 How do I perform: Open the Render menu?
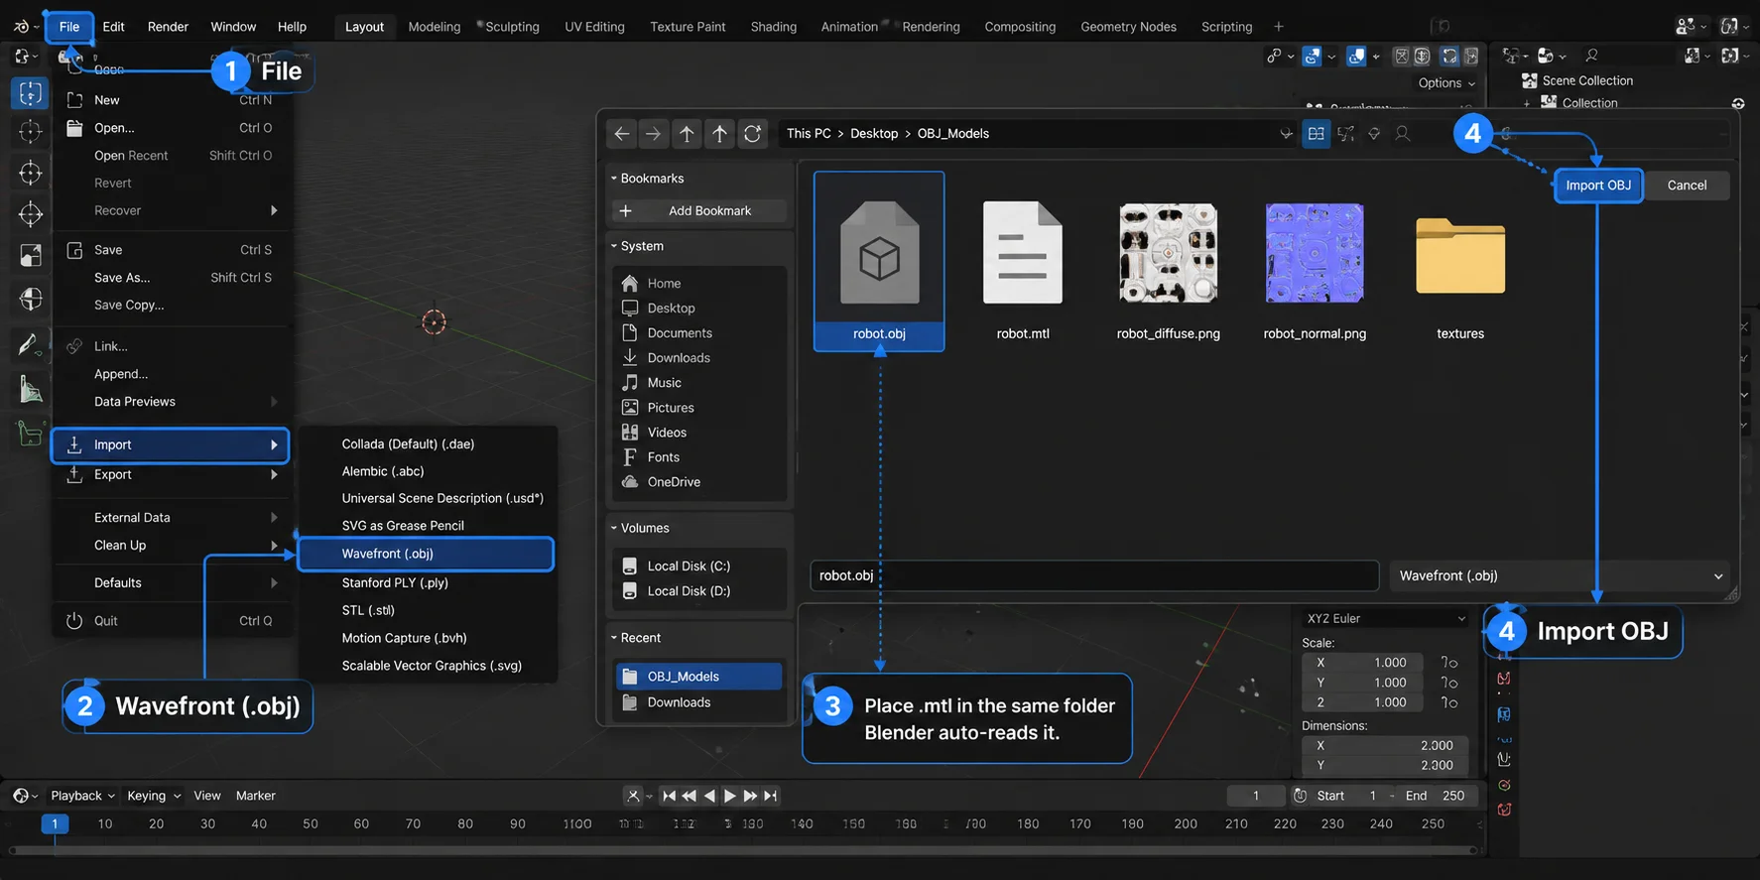168,27
